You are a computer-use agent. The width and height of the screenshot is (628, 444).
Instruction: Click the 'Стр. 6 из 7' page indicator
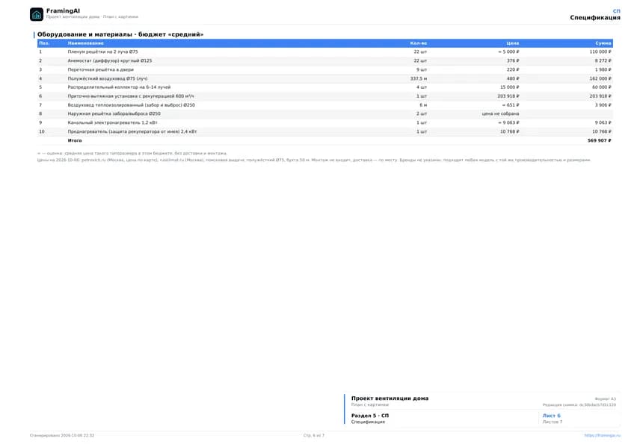(313, 435)
